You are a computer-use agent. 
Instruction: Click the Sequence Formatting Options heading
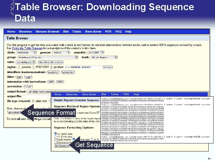click(74, 128)
